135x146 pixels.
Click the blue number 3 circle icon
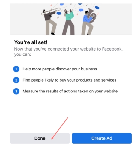(16, 91)
